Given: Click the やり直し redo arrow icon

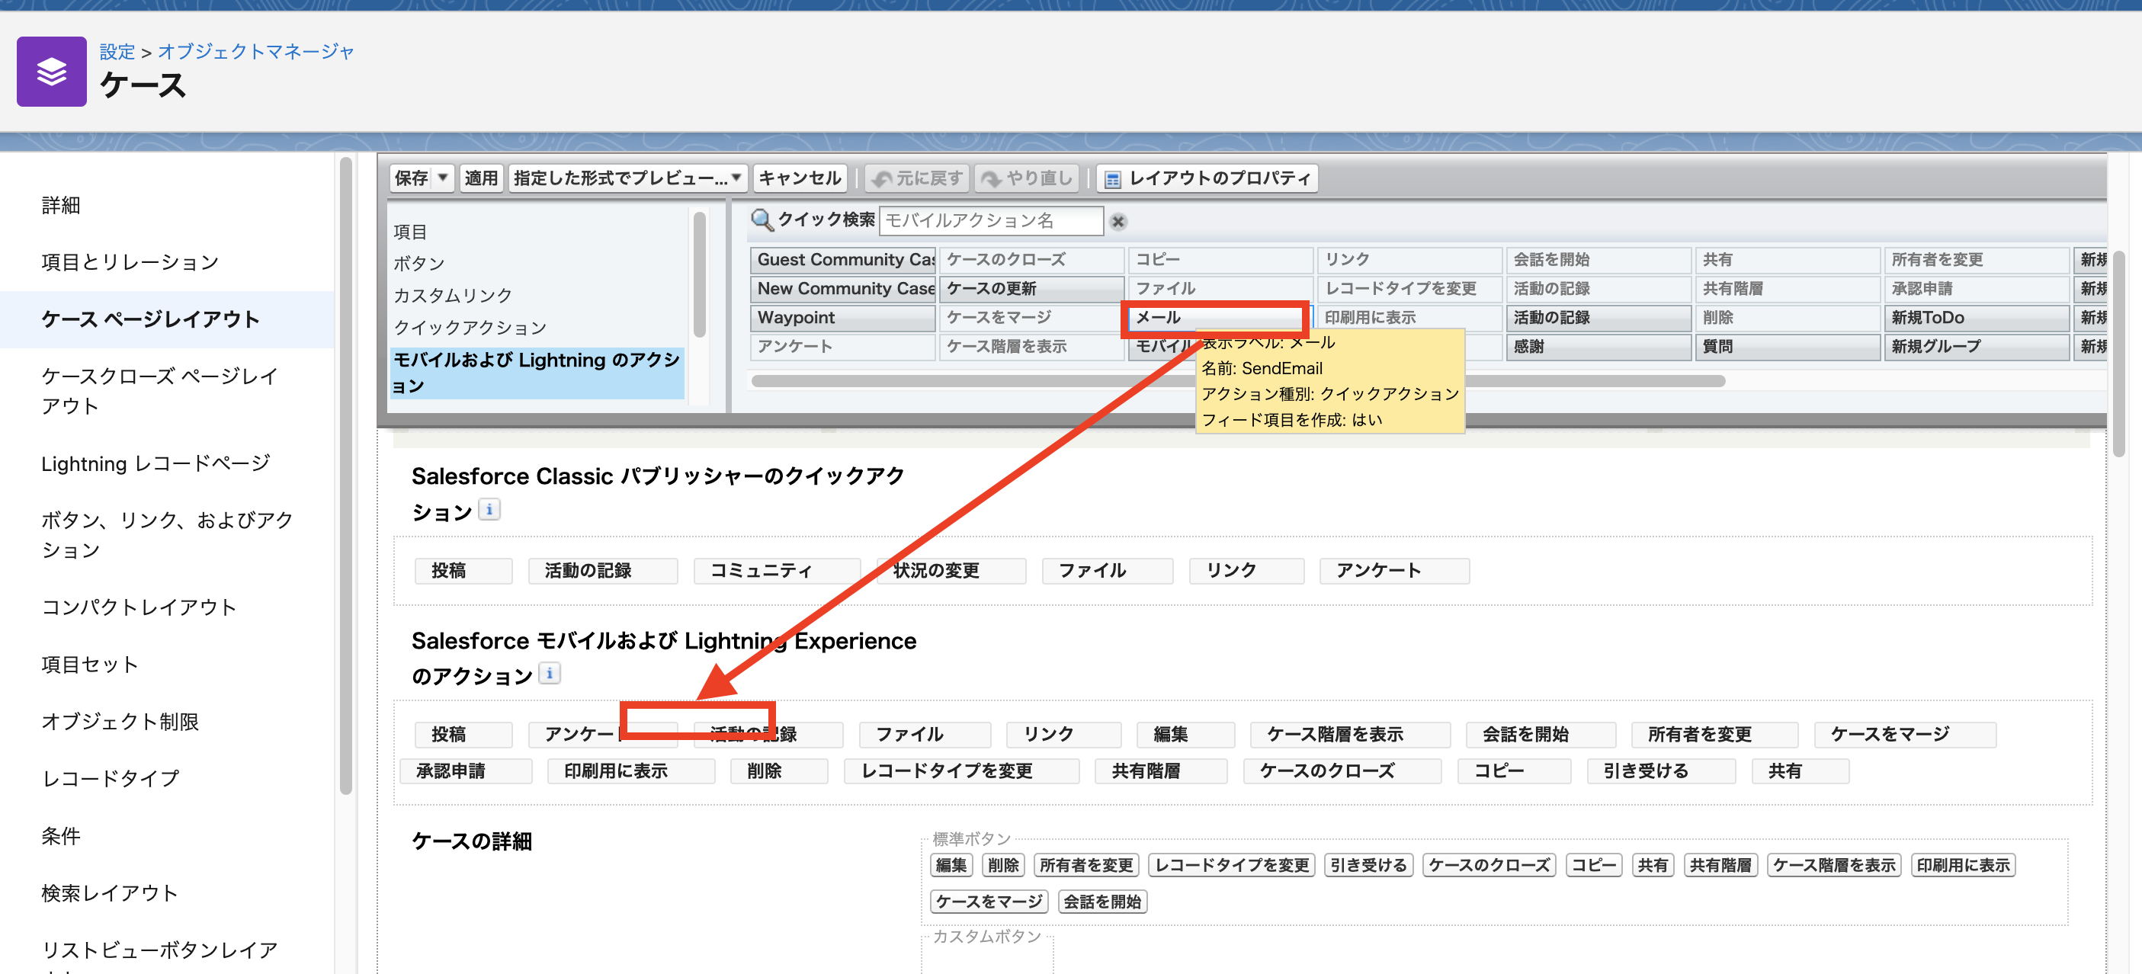Looking at the screenshot, I should [x=990, y=177].
